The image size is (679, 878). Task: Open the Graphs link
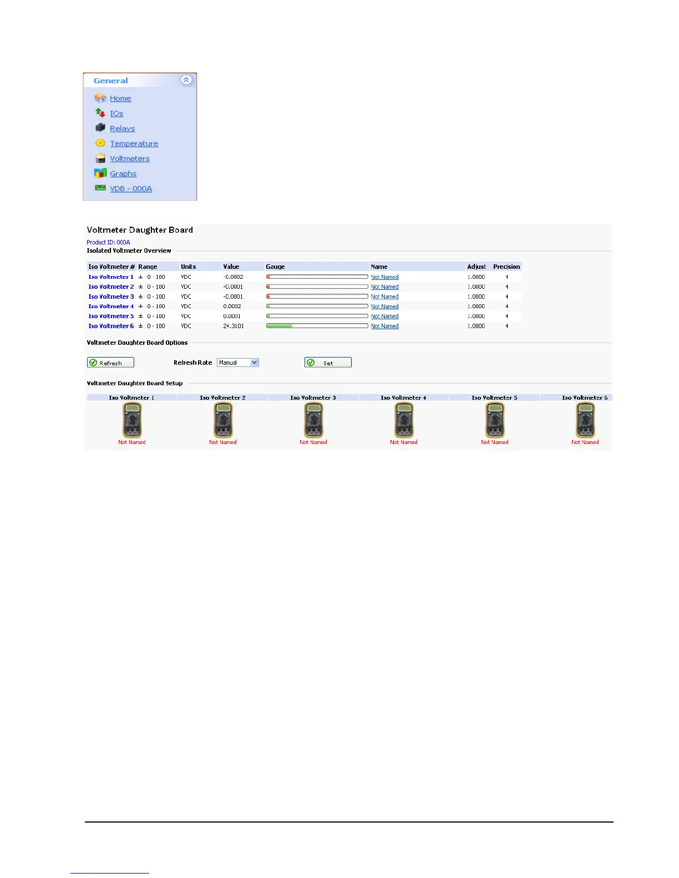pos(123,173)
